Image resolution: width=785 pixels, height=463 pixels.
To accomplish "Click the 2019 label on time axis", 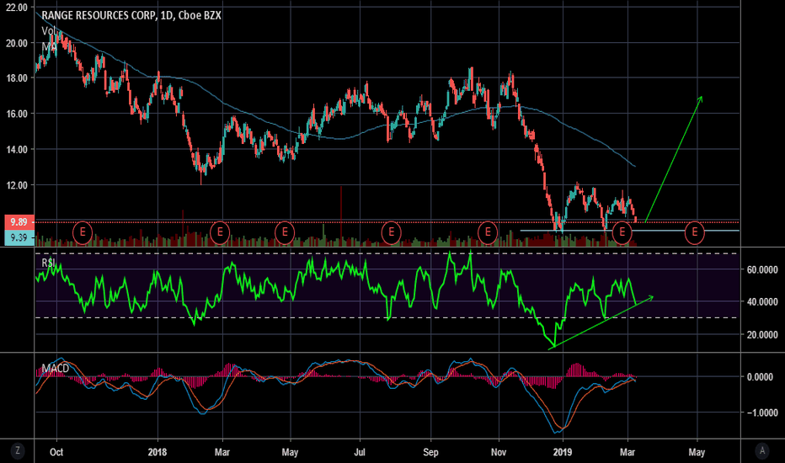I will (x=563, y=452).
